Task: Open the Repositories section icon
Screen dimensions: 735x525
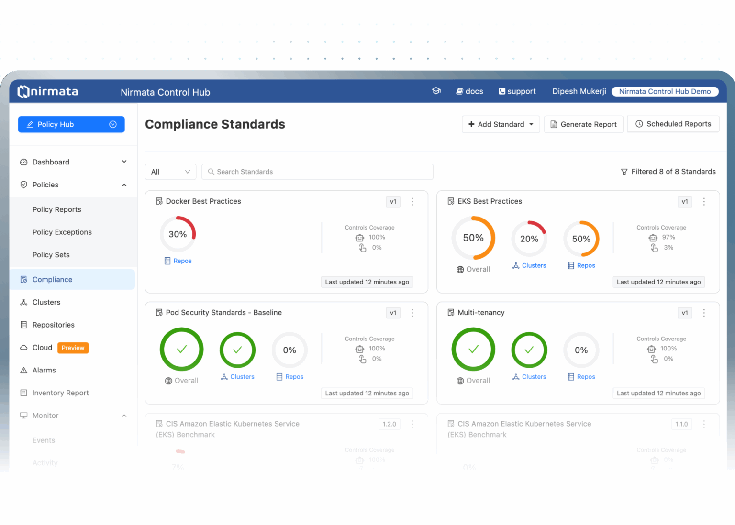Action: 23,325
